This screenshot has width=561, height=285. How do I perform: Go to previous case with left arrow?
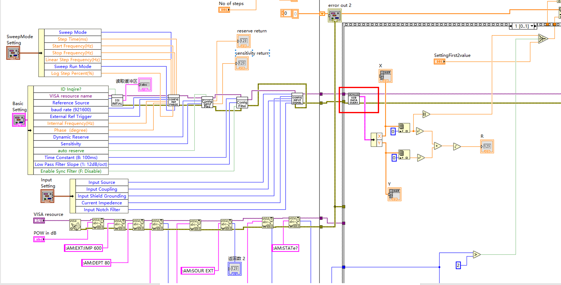511,26
